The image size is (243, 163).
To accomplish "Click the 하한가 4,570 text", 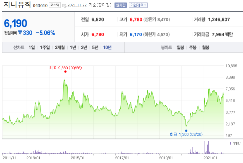I will [x=156, y=34].
